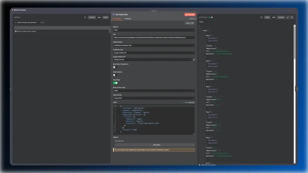Open the Credential Type dropdown
Screen dimensions: 308x173
coord(154,53)
